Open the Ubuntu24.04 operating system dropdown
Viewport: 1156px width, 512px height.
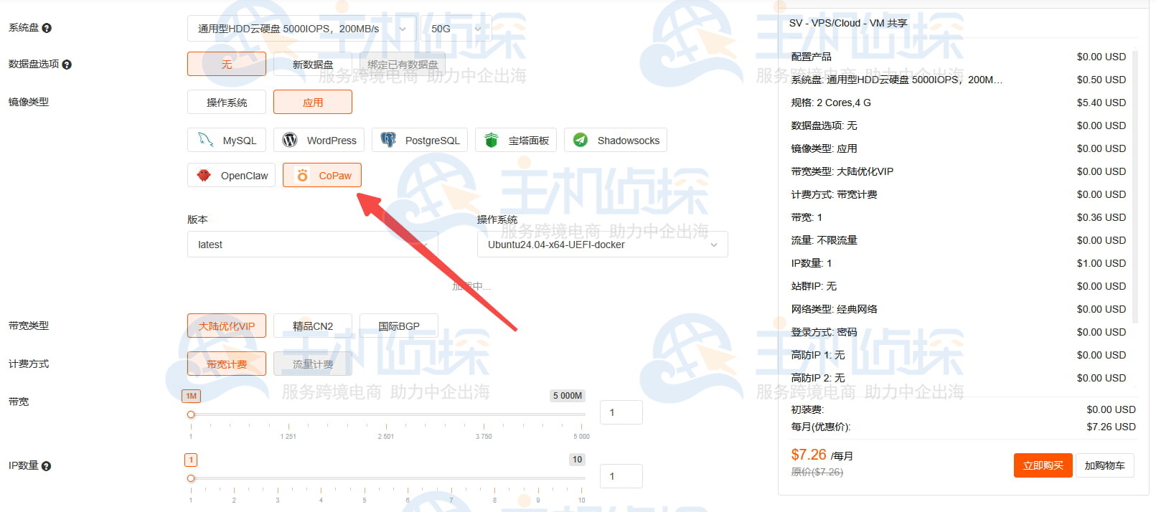[x=603, y=245]
